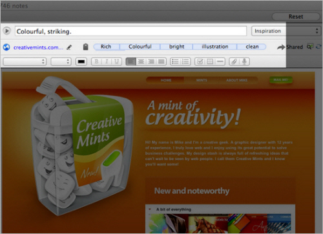
Task: Click the icon right of Shared label
Action: (310, 47)
